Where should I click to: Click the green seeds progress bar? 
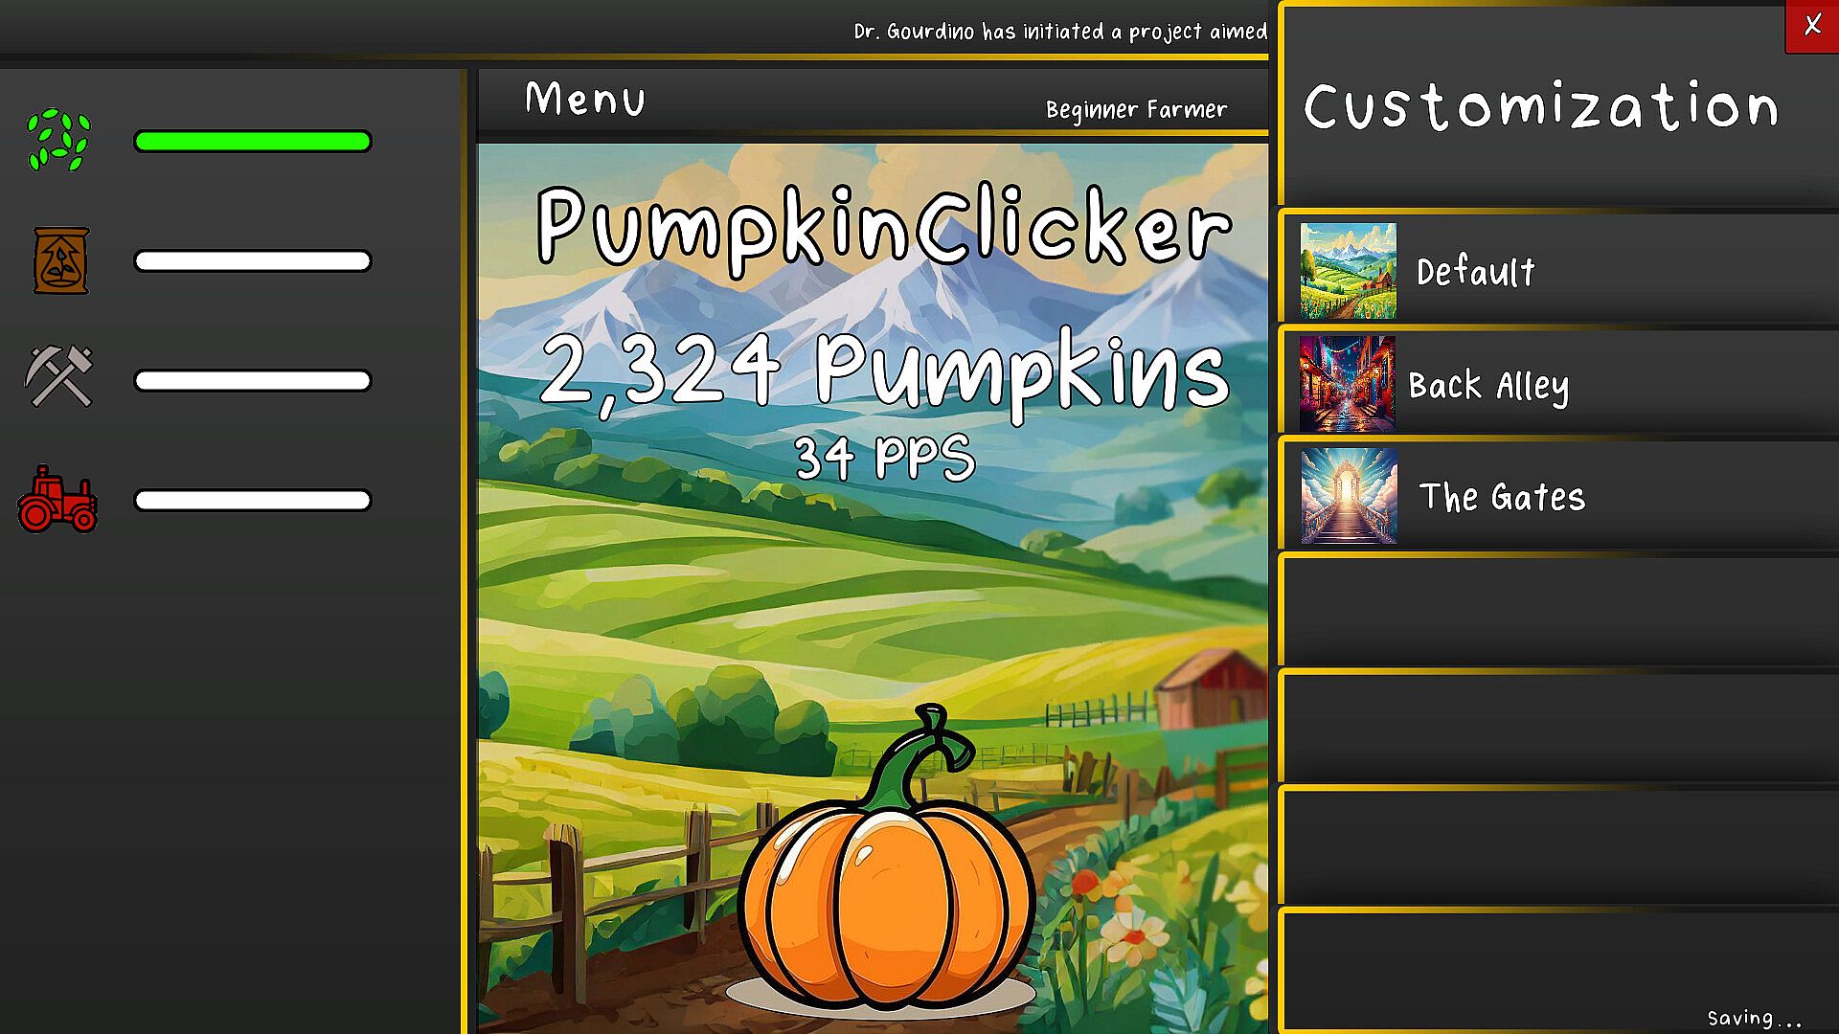point(253,142)
